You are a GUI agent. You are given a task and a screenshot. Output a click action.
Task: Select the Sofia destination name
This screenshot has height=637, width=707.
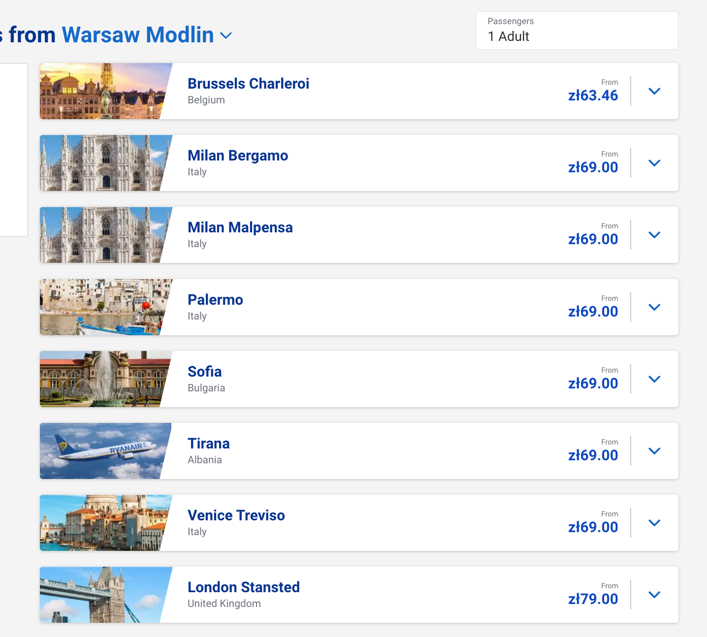205,372
